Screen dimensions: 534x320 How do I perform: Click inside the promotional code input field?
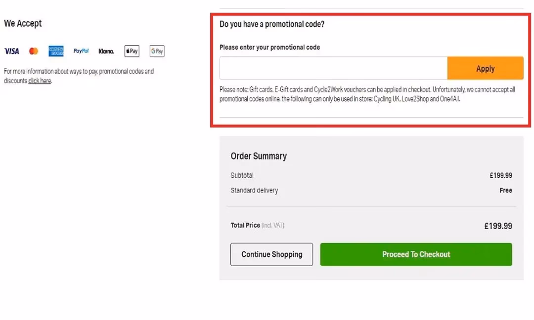click(333, 68)
